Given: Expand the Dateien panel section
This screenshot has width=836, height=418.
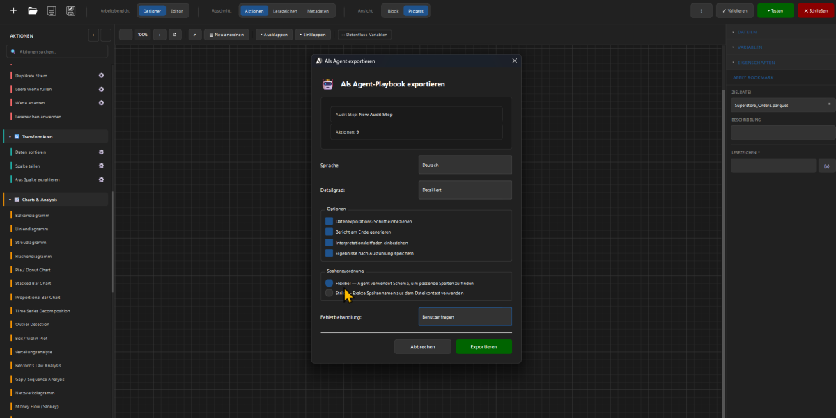Looking at the screenshot, I should (747, 32).
